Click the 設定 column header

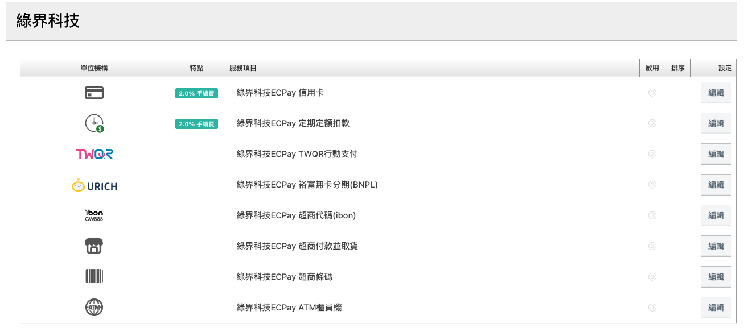click(x=714, y=68)
